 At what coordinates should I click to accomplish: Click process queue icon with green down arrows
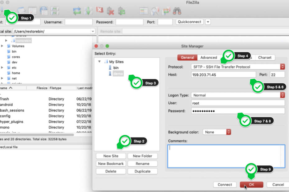coord(88,11)
